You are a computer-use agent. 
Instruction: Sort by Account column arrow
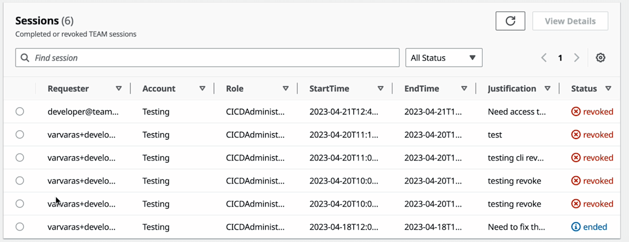coord(202,88)
